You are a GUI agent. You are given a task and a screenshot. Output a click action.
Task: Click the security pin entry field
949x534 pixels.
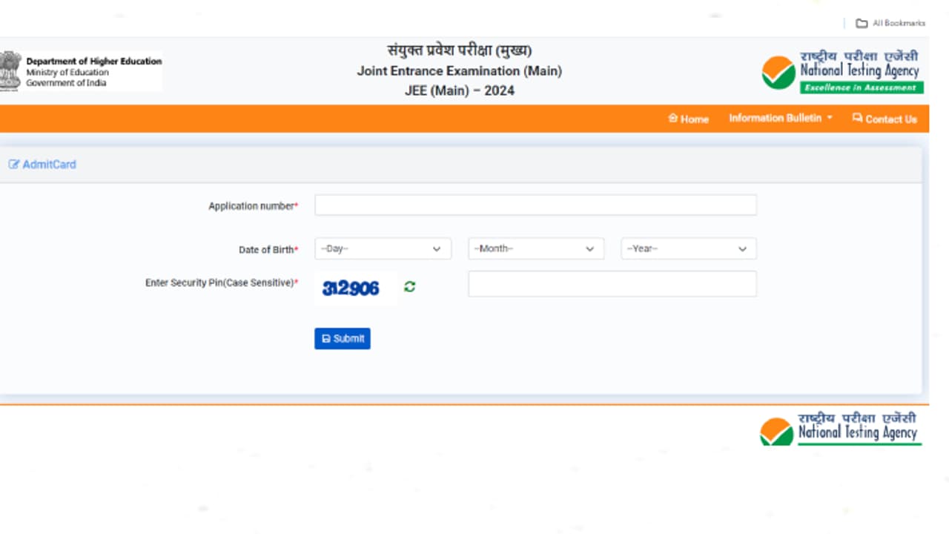point(612,283)
